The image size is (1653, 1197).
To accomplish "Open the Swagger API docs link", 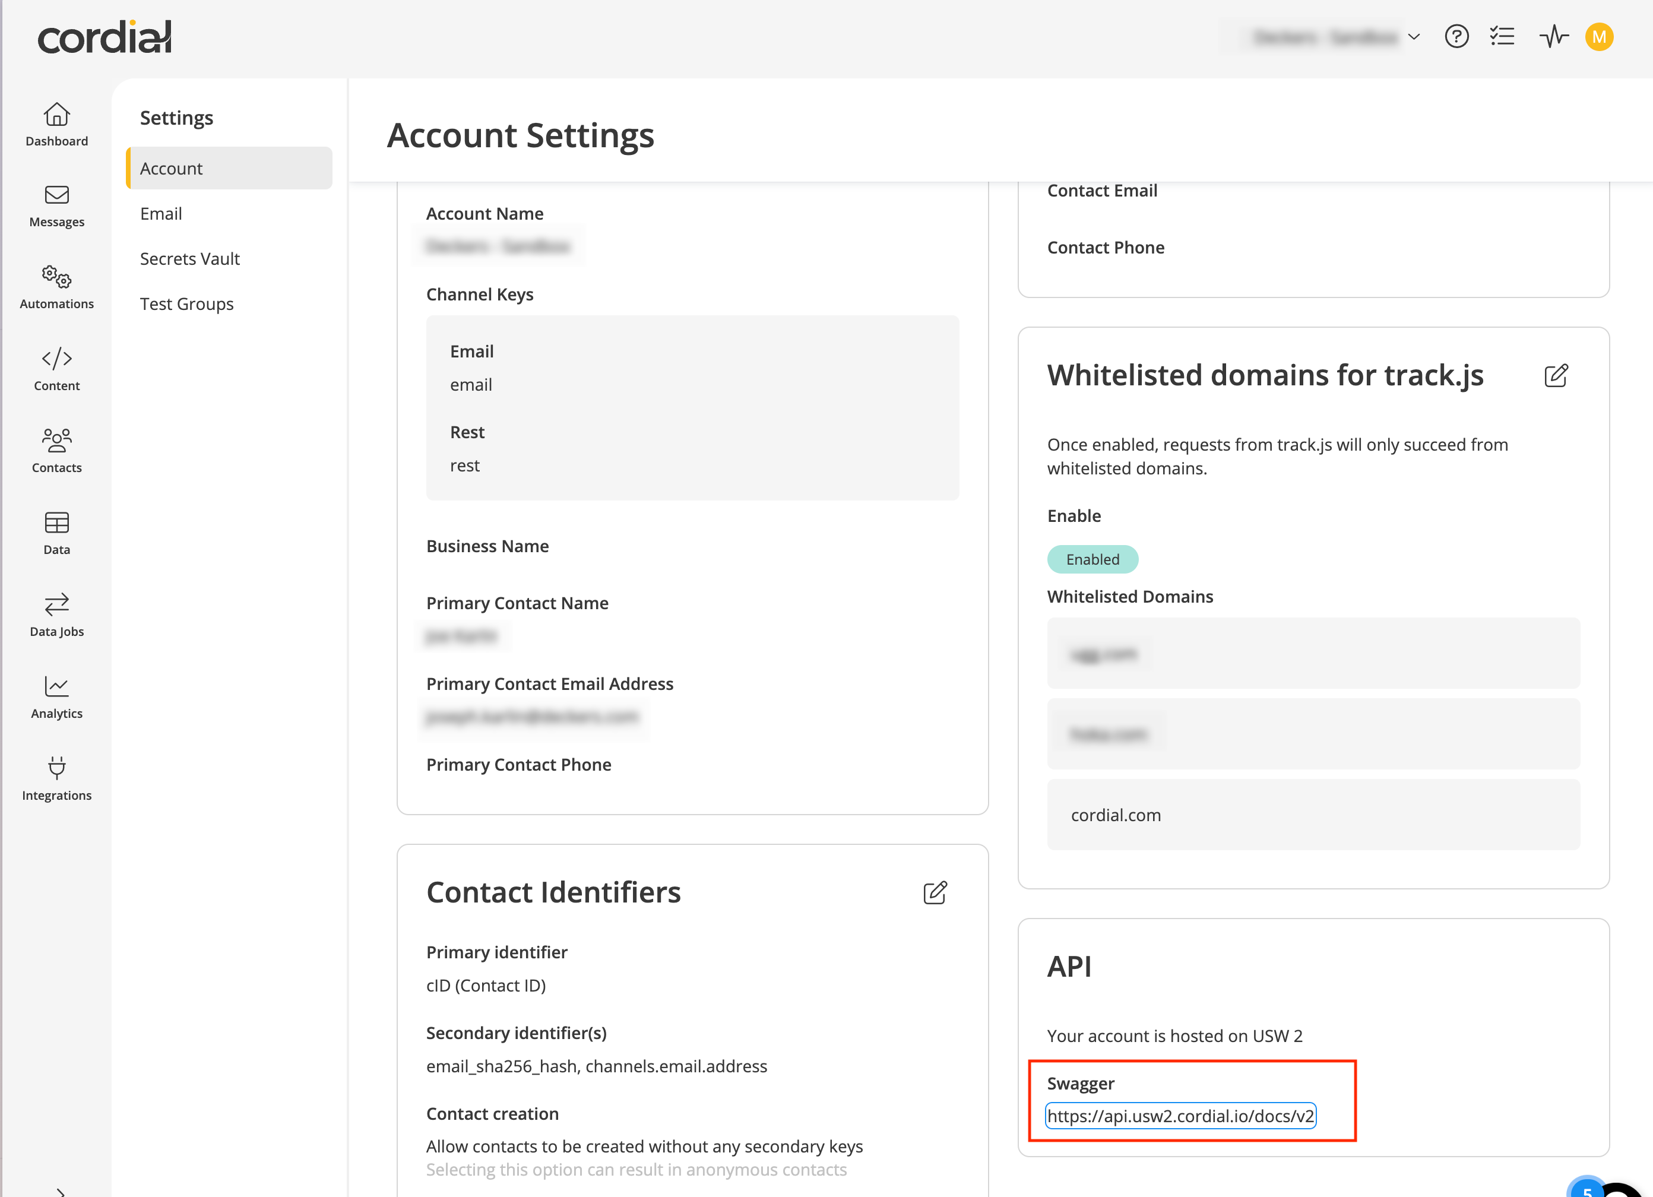I will [x=1181, y=1116].
